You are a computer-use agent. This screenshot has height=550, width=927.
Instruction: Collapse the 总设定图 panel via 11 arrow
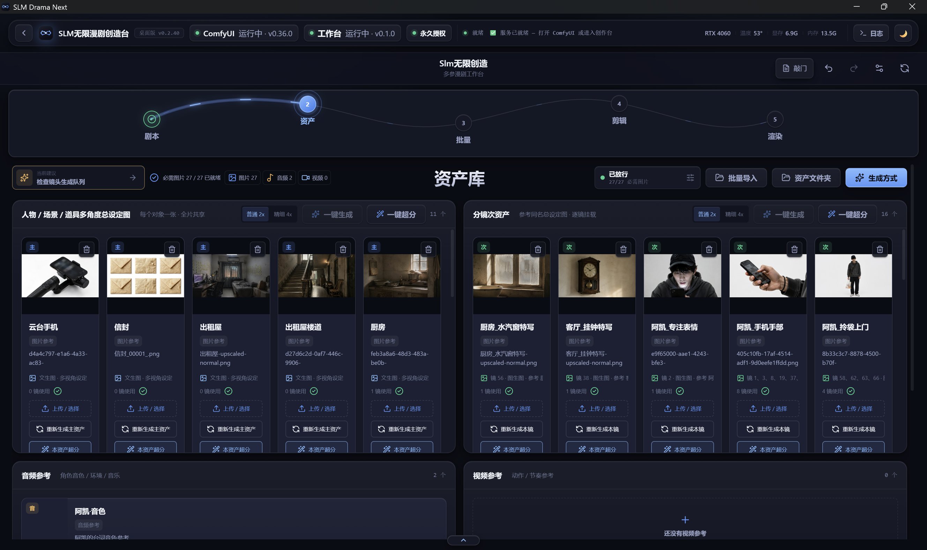(x=442, y=214)
